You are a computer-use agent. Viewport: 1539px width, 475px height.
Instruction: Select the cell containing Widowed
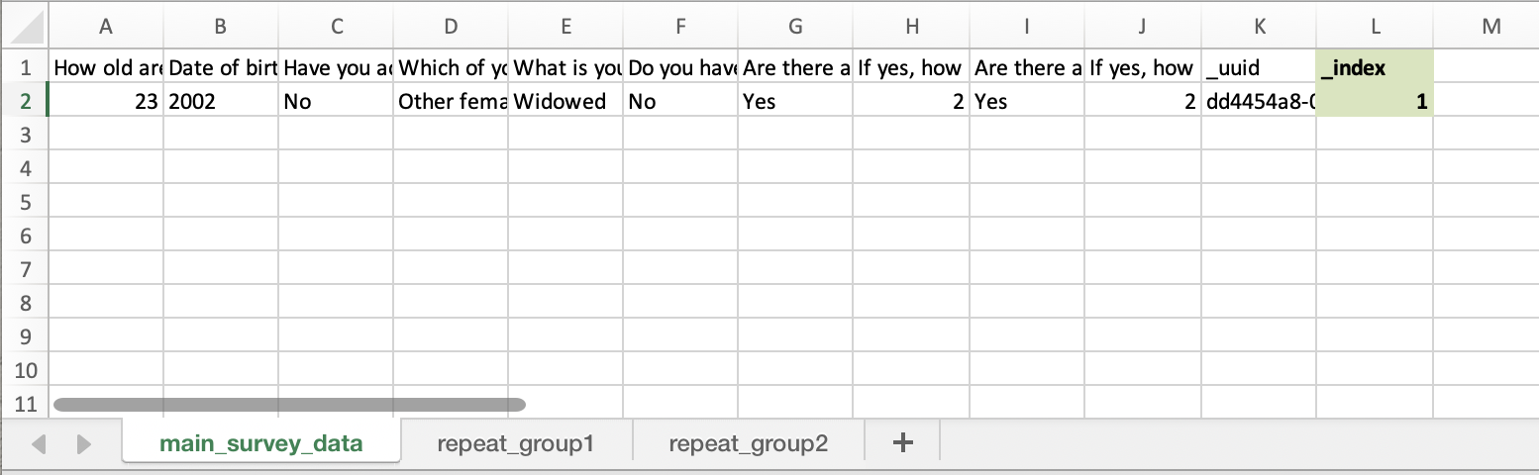[566, 101]
